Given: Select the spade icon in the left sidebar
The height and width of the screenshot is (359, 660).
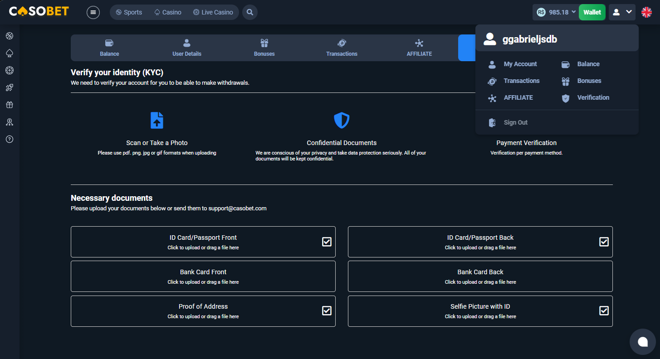Looking at the screenshot, I should click(10, 53).
